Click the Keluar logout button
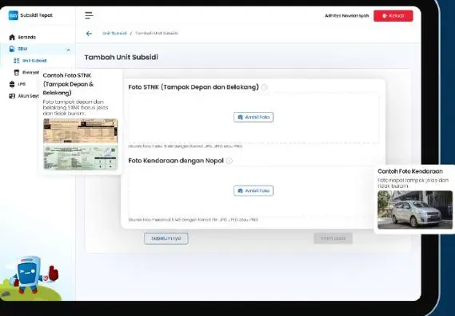 coord(393,16)
